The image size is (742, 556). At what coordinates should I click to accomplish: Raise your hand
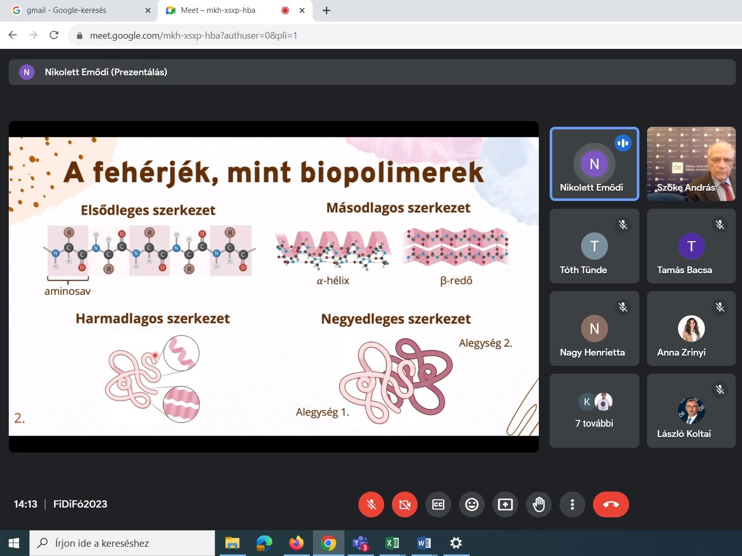(x=539, y=504)
